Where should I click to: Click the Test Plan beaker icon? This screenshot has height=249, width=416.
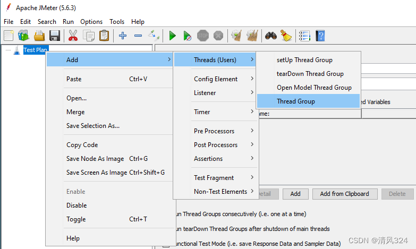[x=16, y=50]
